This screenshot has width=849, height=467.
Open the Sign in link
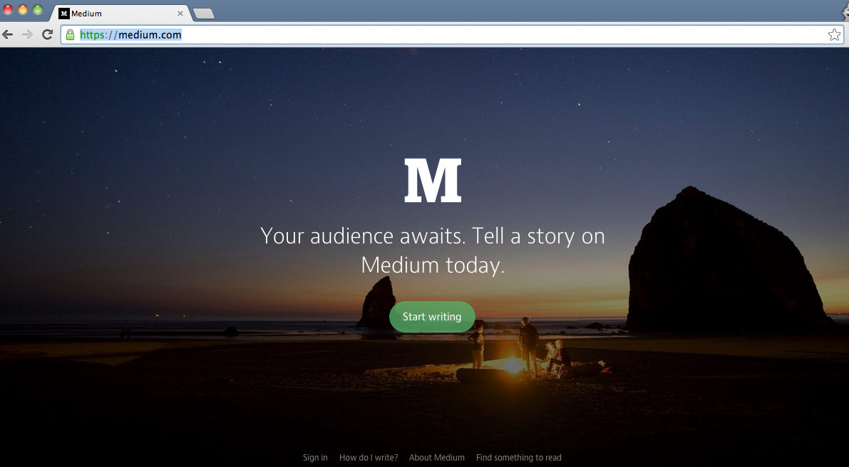[x=315, y=457]
